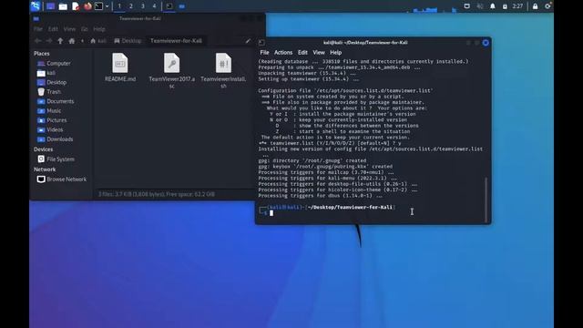Click the kali breadcrumb in path bar

point(98,41)
